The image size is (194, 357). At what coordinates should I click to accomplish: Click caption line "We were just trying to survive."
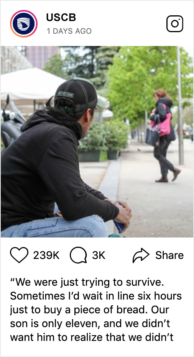(87, 282)
